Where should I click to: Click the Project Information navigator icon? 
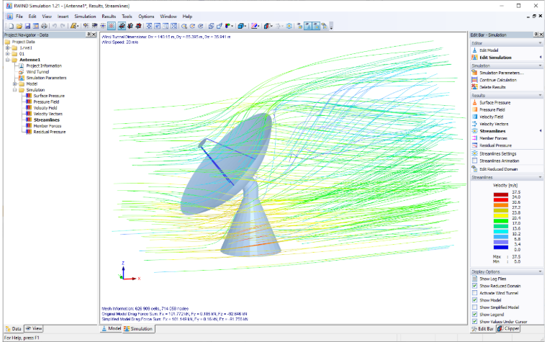click(x=22, y=66)
